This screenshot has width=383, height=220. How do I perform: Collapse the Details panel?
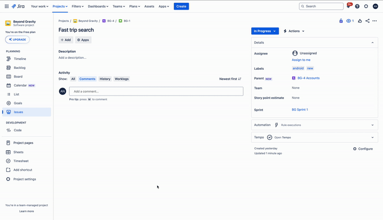coord(372,43)
